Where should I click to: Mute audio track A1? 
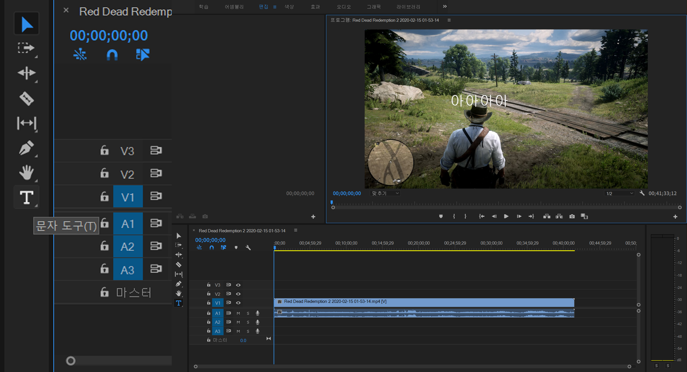238,313
